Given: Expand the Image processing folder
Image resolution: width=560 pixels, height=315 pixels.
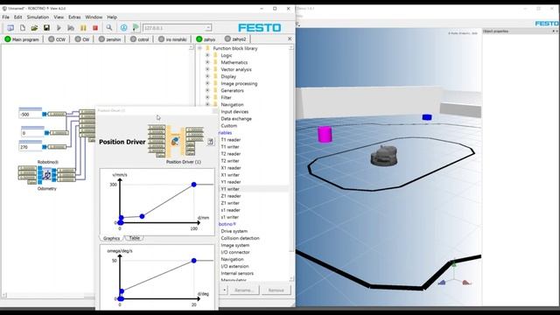Looking at the screenshot, I should [x=207, y=83].
